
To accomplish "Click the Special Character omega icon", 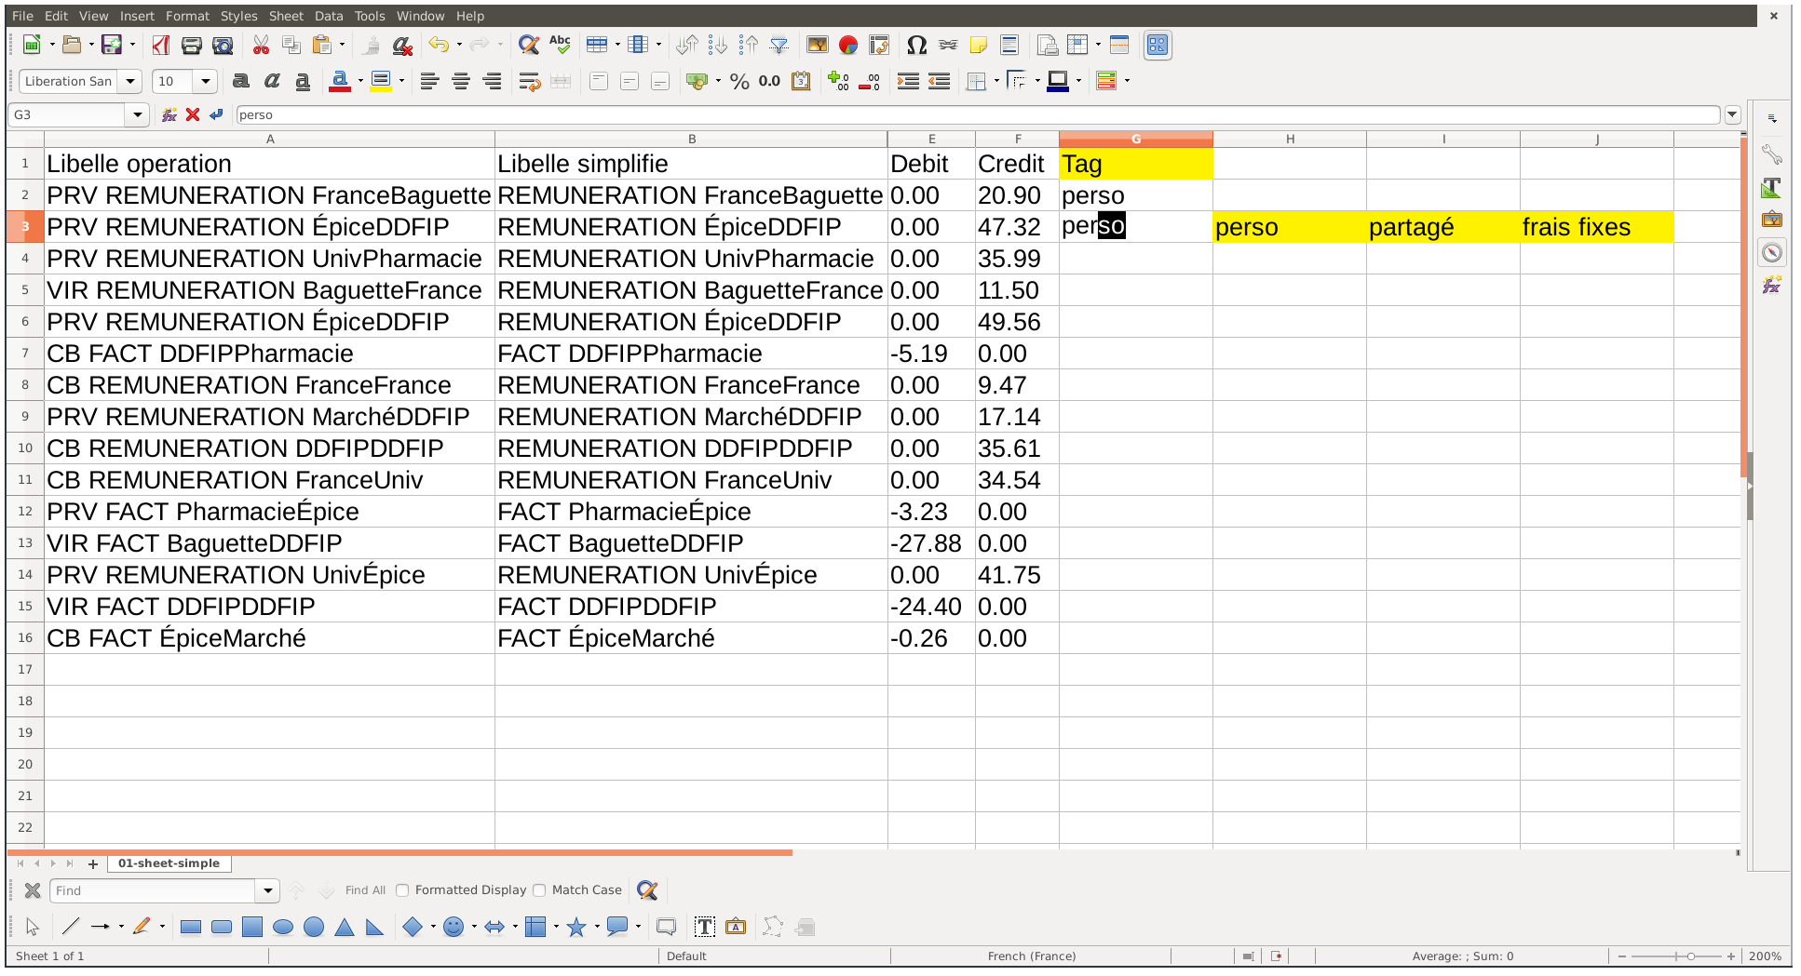I will tap(916, 45).
